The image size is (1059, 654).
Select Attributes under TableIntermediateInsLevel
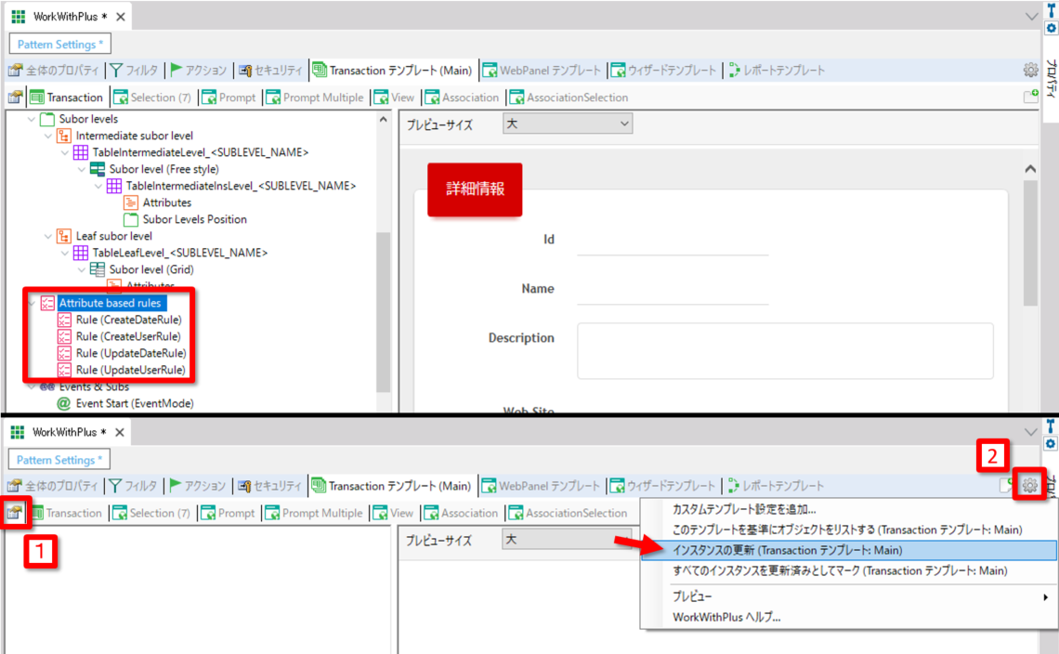tap(167, 203)
